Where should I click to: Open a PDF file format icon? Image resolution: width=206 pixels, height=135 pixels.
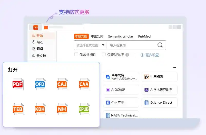[x=18, y=84]
